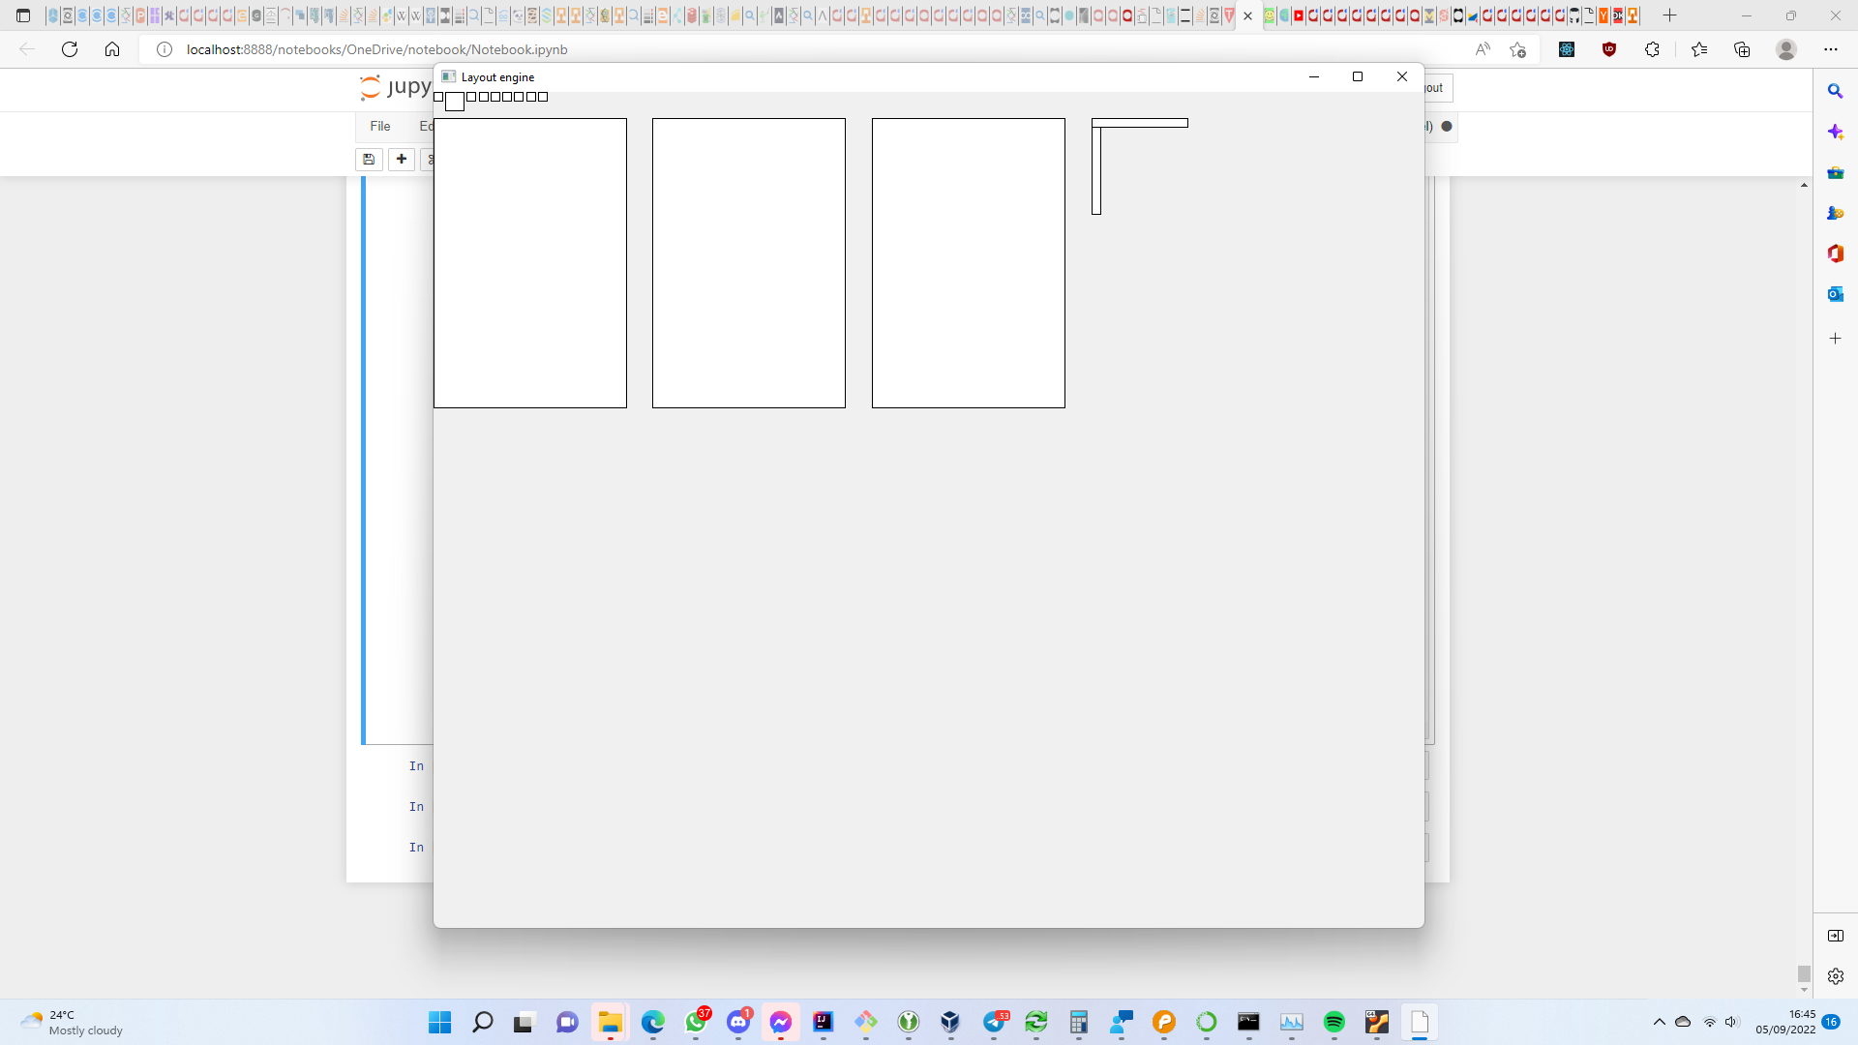
Task: Expand hidden icons in the system tray
Action: coord(1661,1022)
